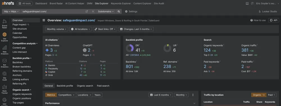Open Referring domains in sidebar
The width and height of the screenshot is (281, 106).
(x=22, y=71)
